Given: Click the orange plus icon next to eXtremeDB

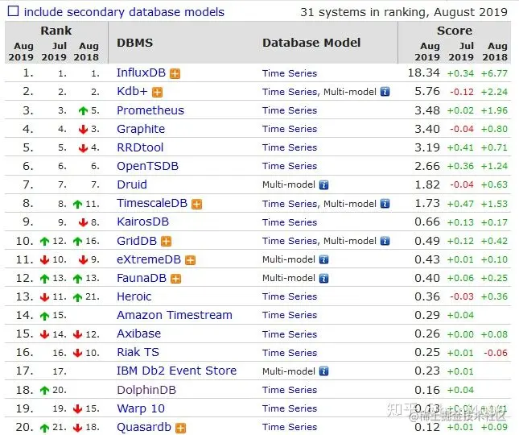Looking at the screenshot, I should click(190, 260).
